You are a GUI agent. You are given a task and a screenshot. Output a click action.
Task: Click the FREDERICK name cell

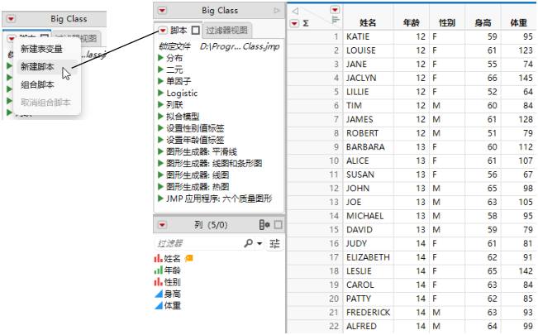coord(368,313)
